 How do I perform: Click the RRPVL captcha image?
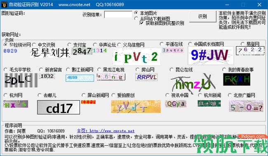(x=146, y=77)
